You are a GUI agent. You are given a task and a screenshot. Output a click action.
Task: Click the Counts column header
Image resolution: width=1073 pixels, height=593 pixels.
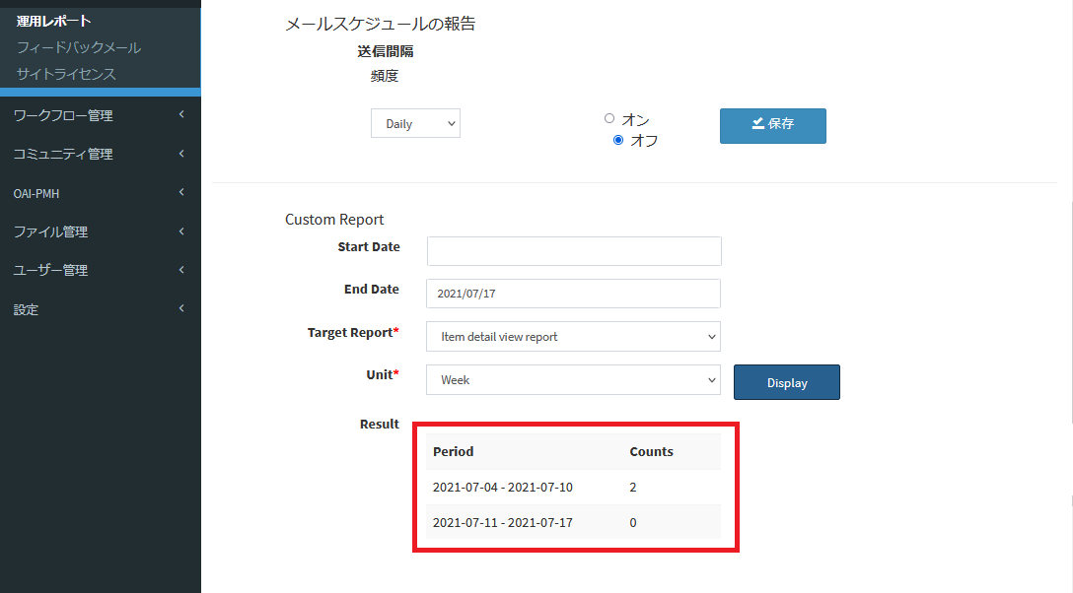pos(651,451)
